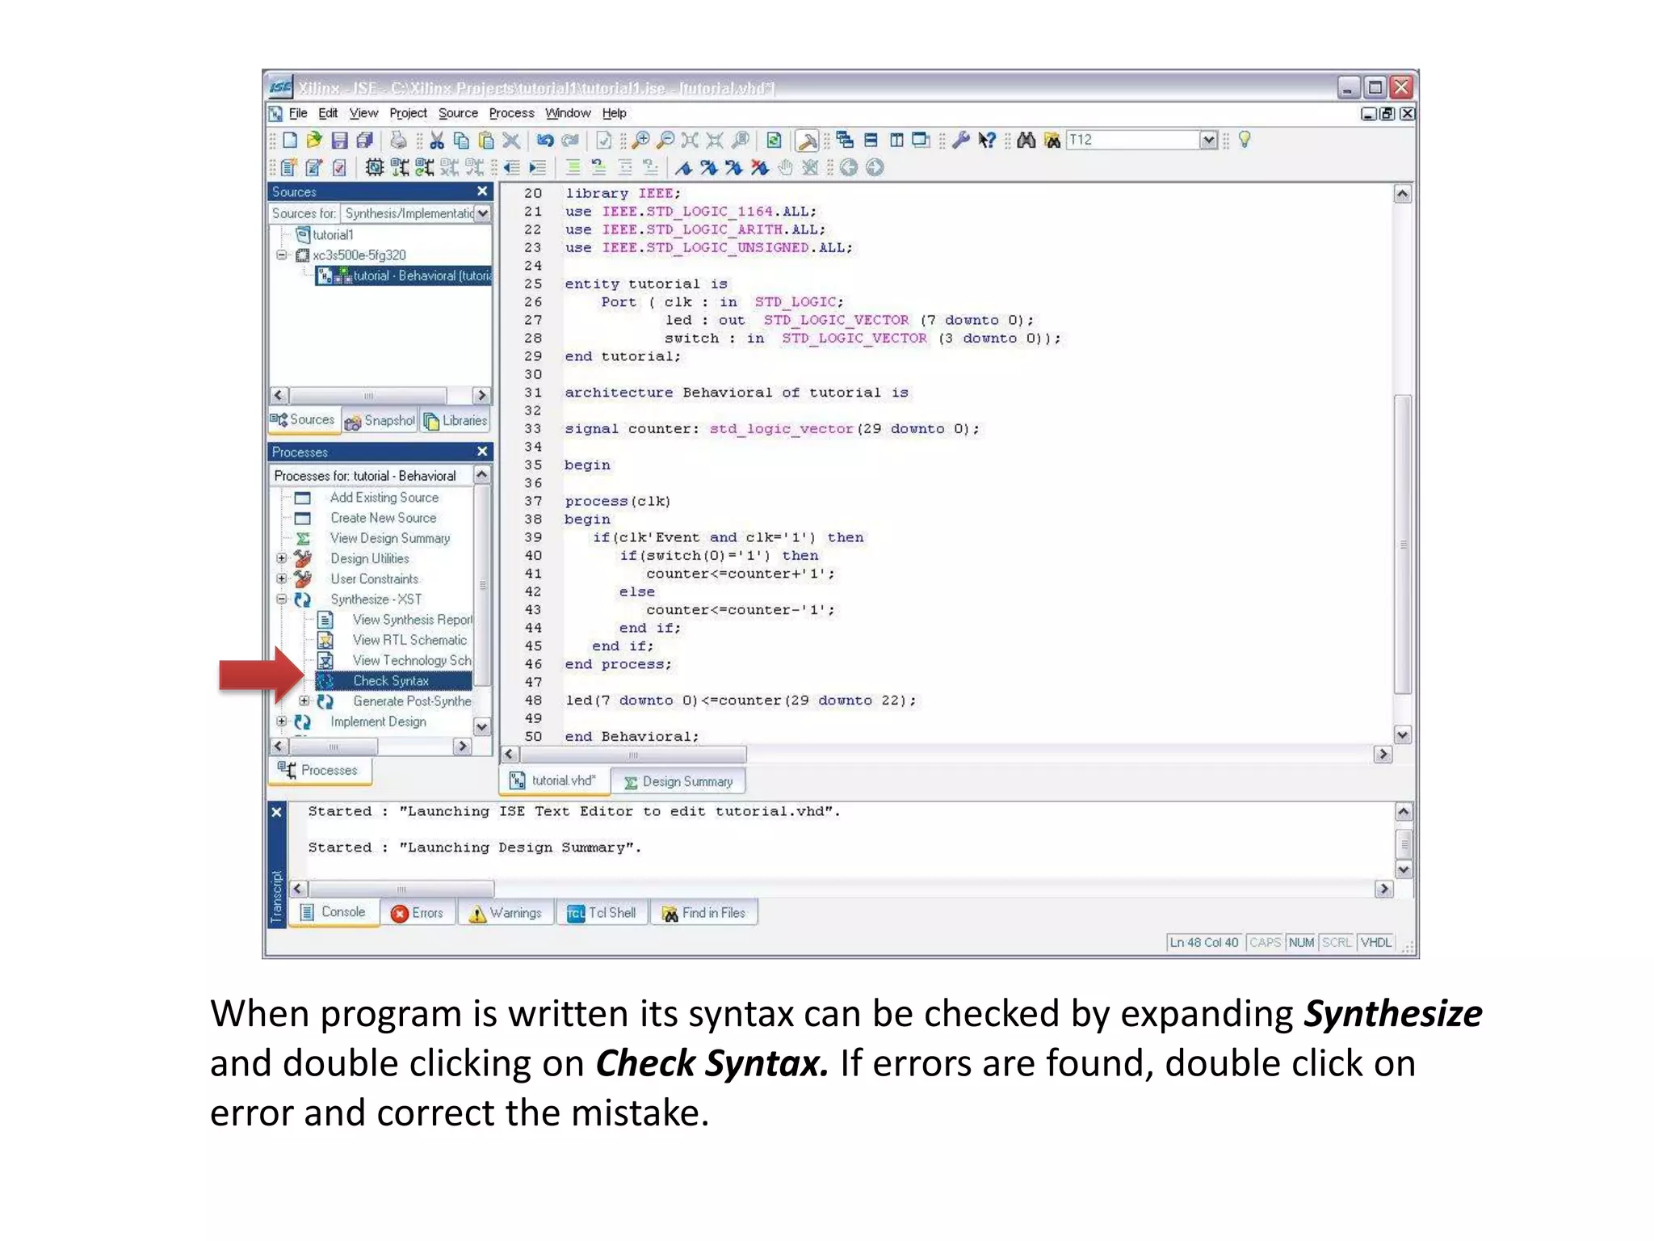Close the Sources panel with X
The width and height of the screenshot is (1654, 1241).
click(482, 191)
